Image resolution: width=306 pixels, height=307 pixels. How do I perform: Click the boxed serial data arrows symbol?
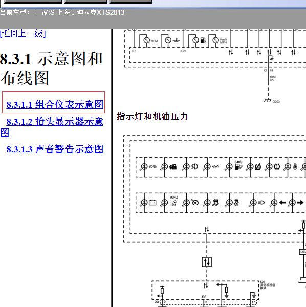pos(207,262)
